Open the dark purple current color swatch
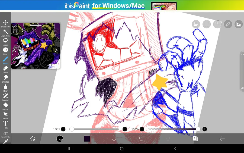Image resolution: width=244 pixels, height=153 pixels. click(87, 139)
